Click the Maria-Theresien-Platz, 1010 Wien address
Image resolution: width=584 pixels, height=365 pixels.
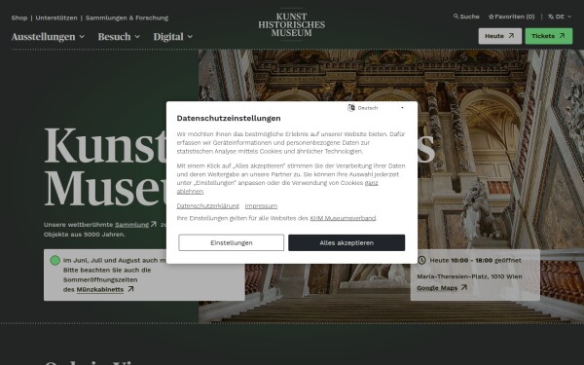point(469,276)
